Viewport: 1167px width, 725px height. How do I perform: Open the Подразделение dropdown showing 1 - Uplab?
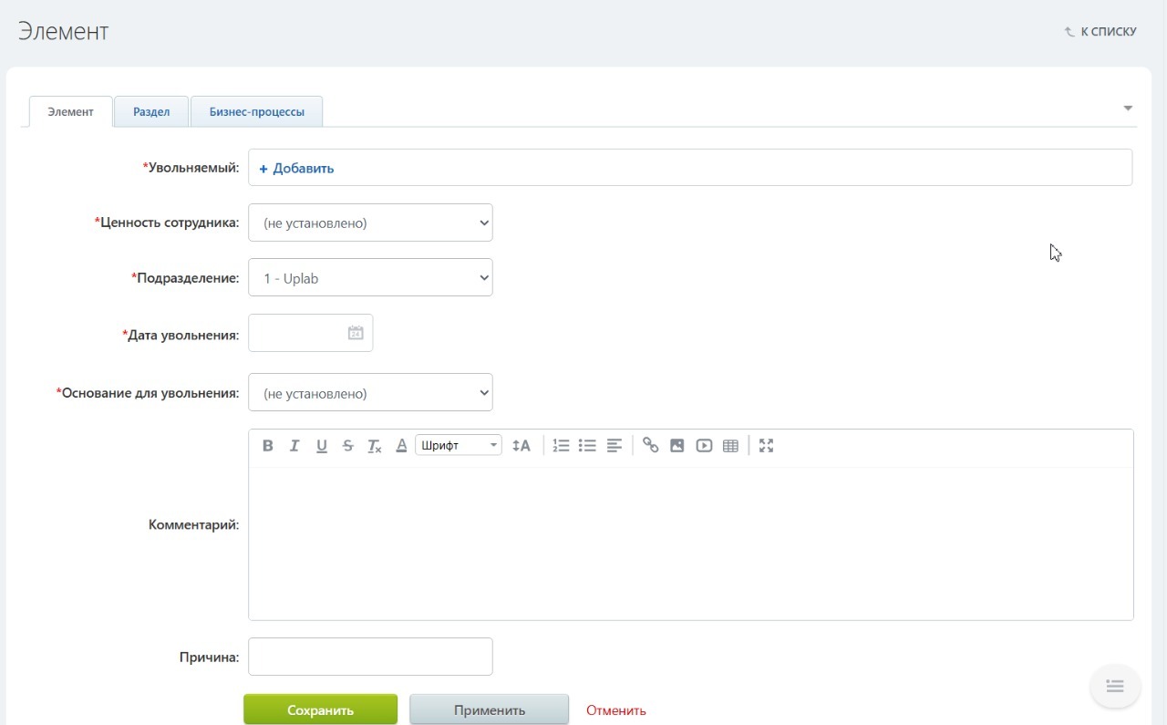pos(370,278)
